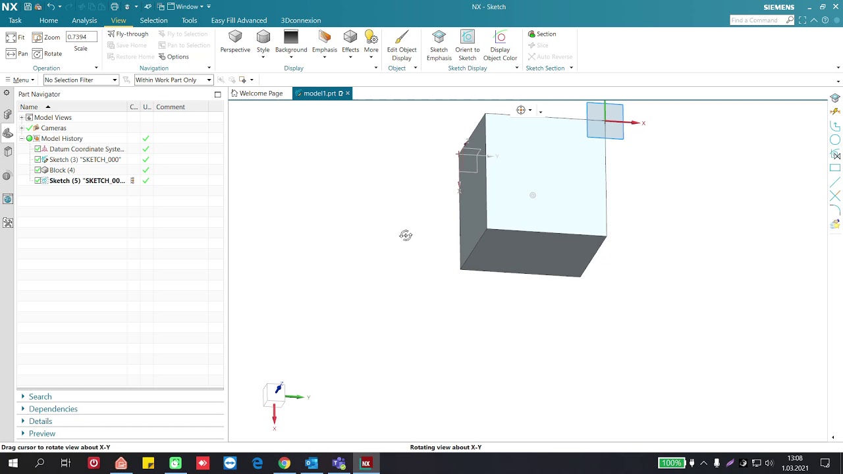This screenshot has width=843, height=474.
Task: Choose the Rotate view tool
Action: [x=38, y=54]
